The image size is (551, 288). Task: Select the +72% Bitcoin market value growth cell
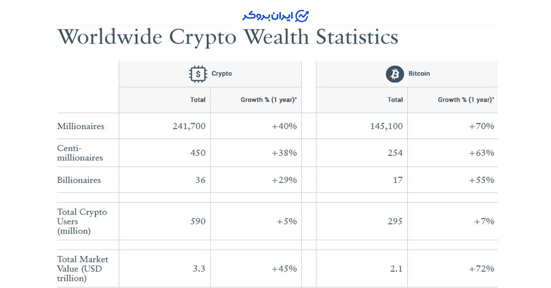pyautogui.click(x=481, y=268)
